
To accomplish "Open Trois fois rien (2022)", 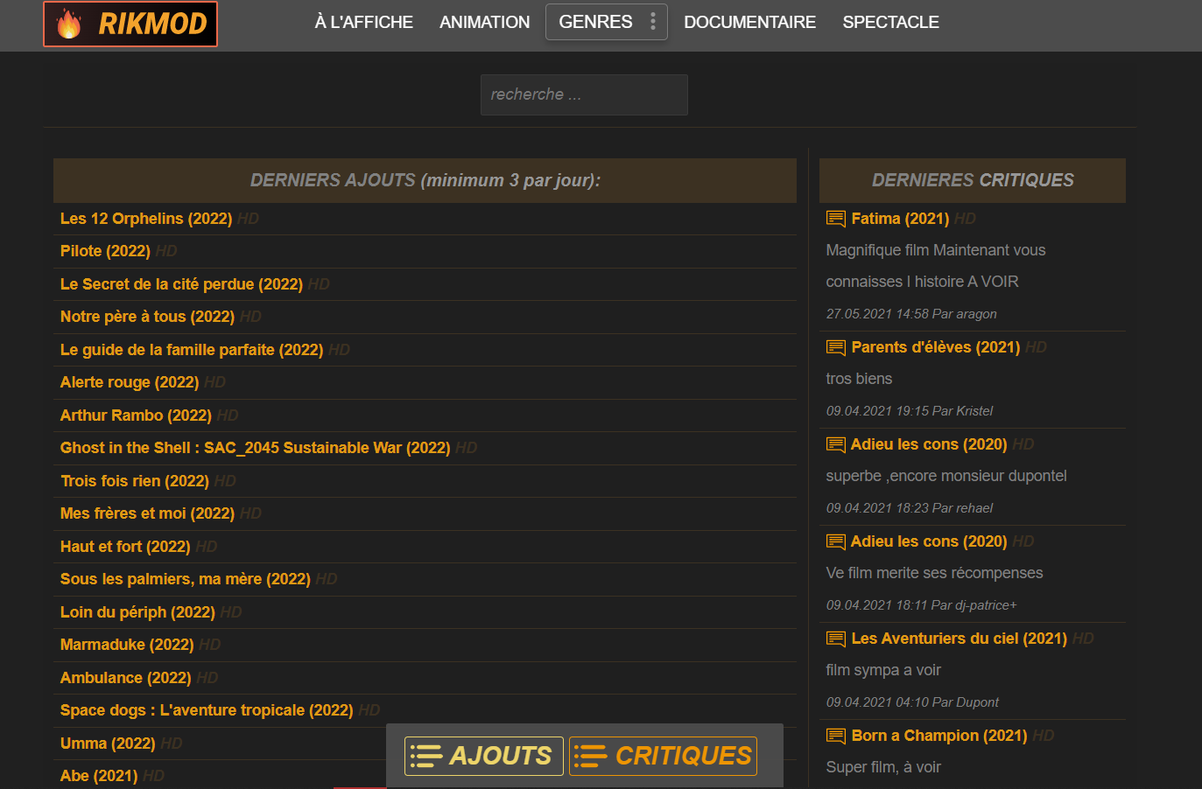I will coord(135,481).
